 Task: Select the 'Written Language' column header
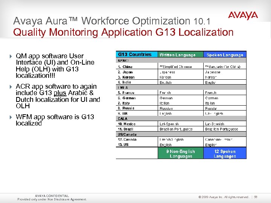point(180,55)
